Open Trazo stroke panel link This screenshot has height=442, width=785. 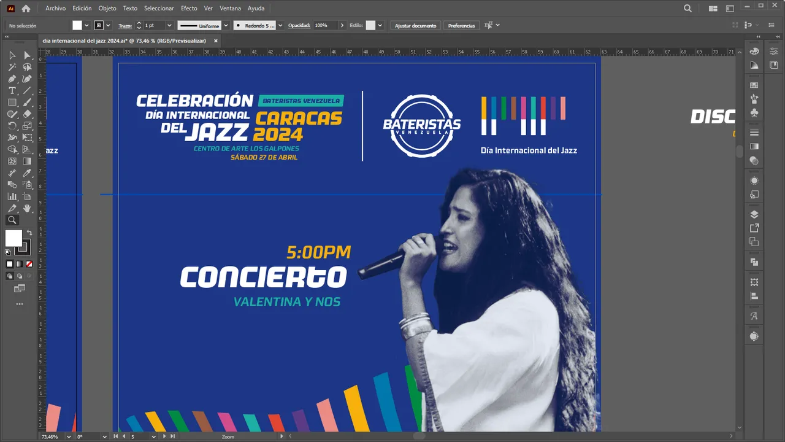point(125,26)
